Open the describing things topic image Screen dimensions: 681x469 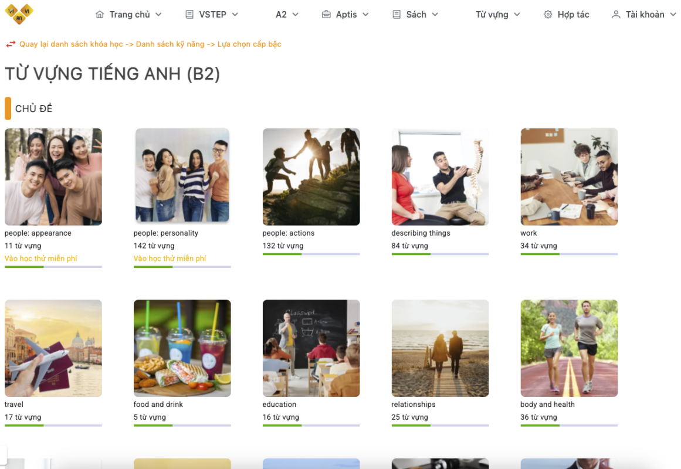pyautogui.click(x=440, y=176)
